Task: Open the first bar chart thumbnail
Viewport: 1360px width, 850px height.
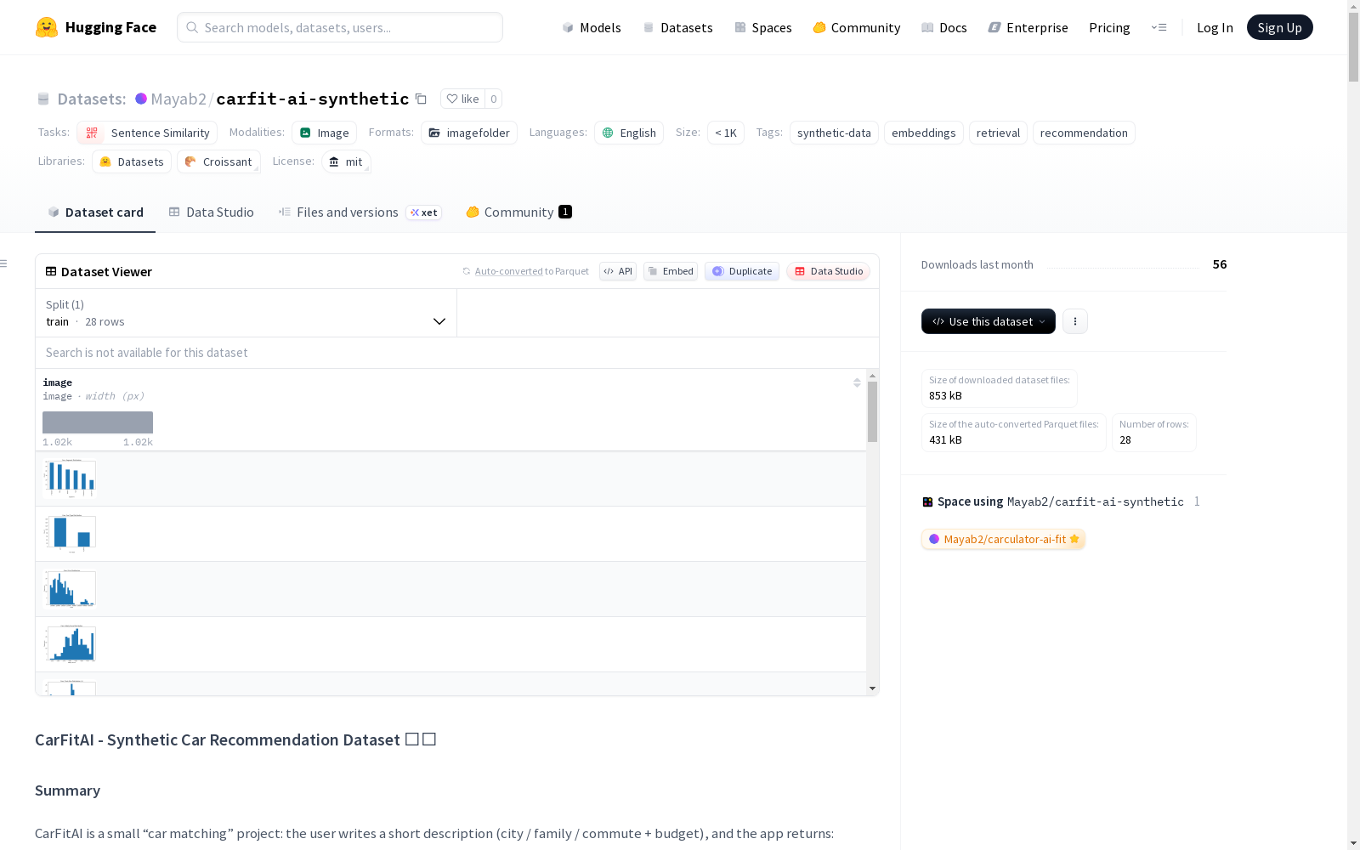Action: (x=70, y=479)
